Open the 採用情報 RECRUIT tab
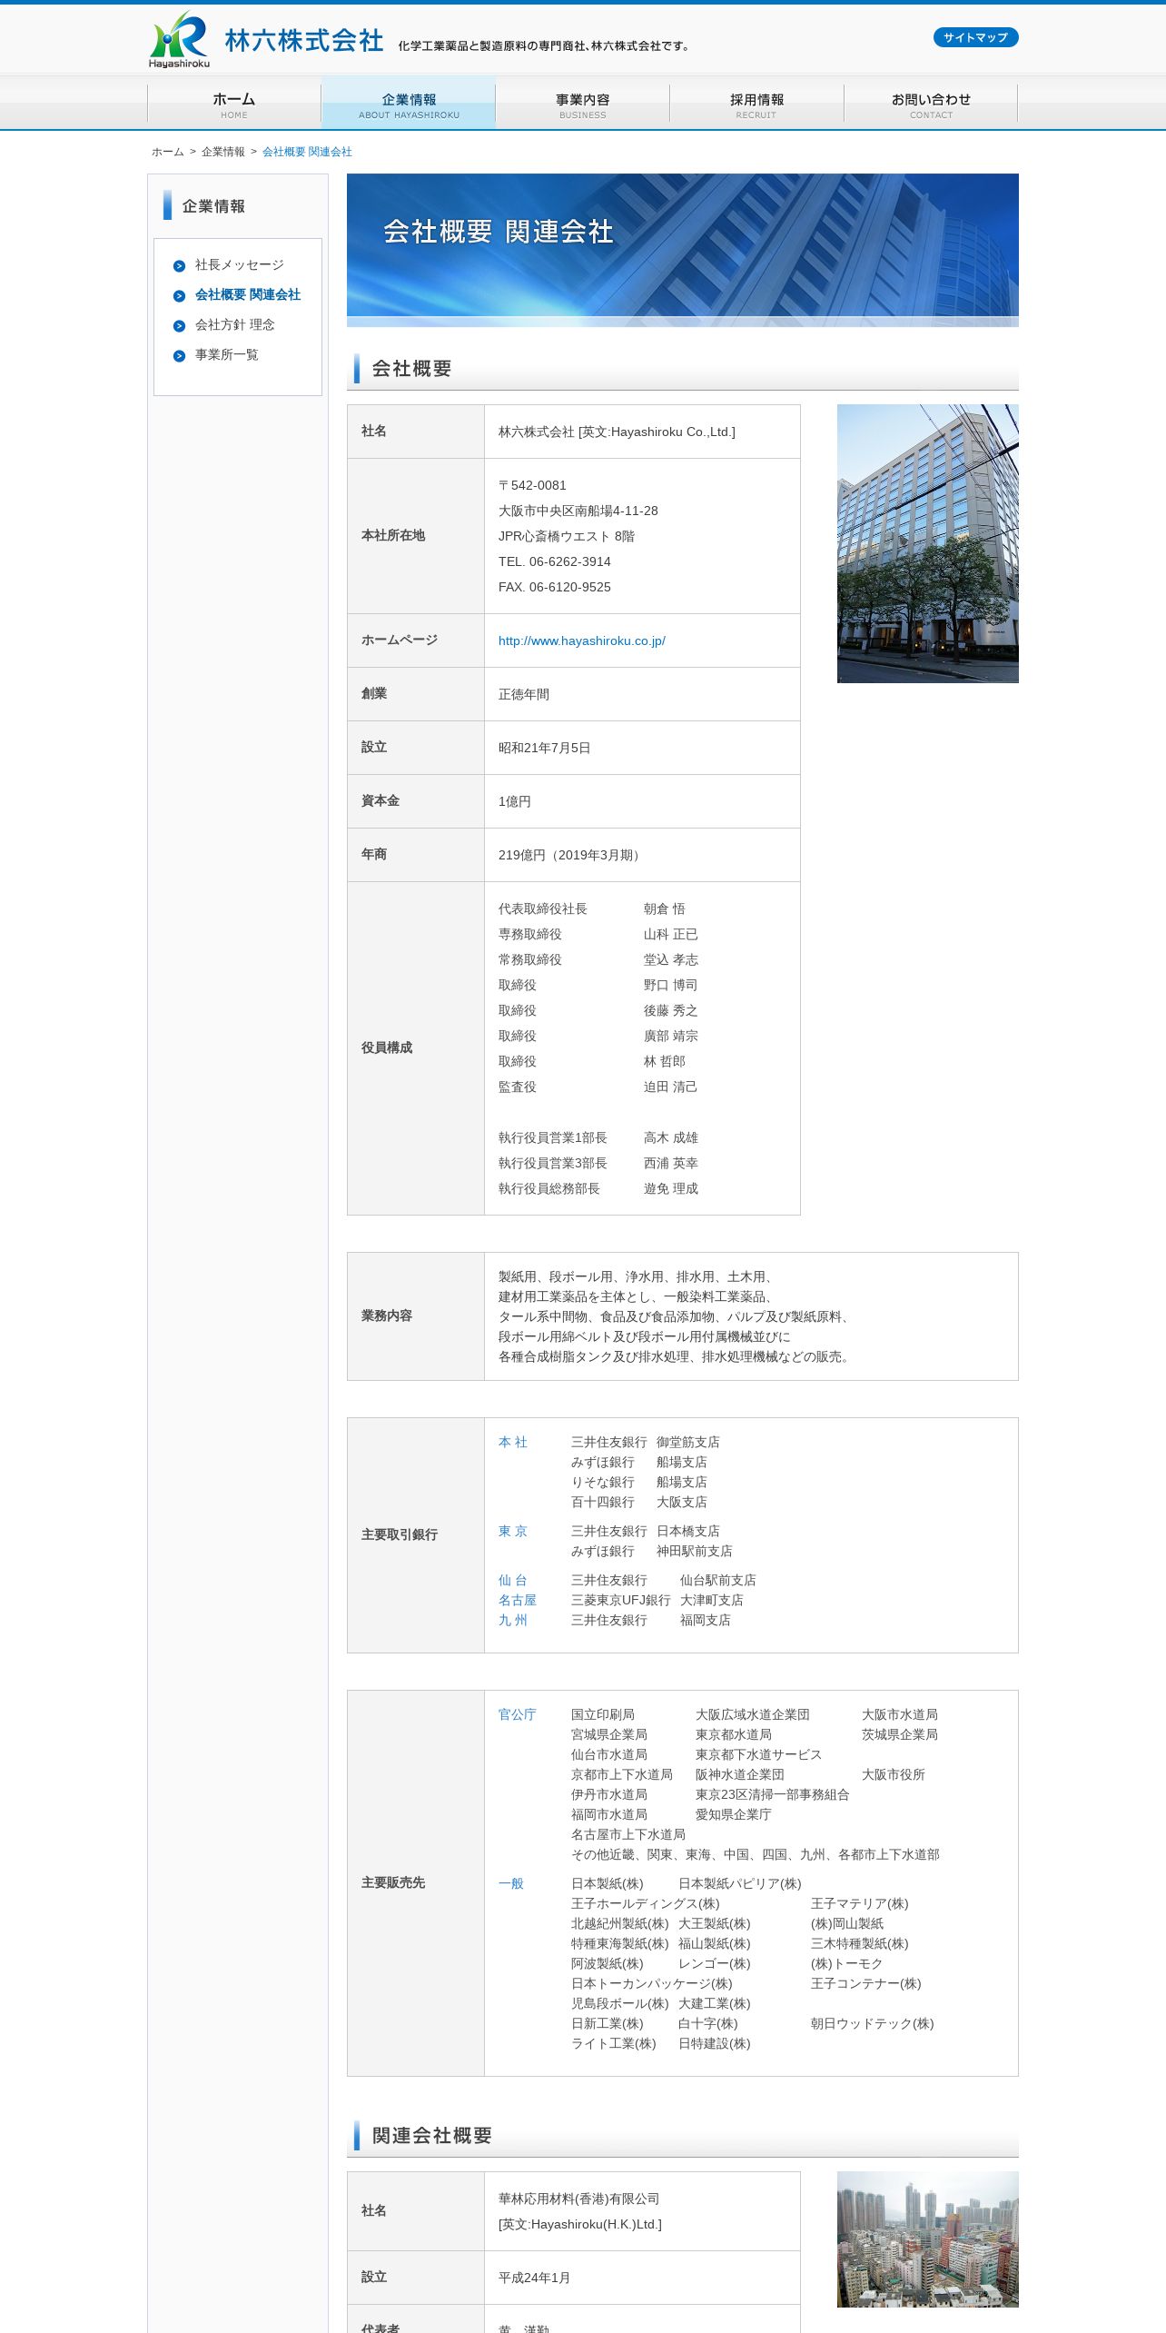 click(x=756, y=104)
